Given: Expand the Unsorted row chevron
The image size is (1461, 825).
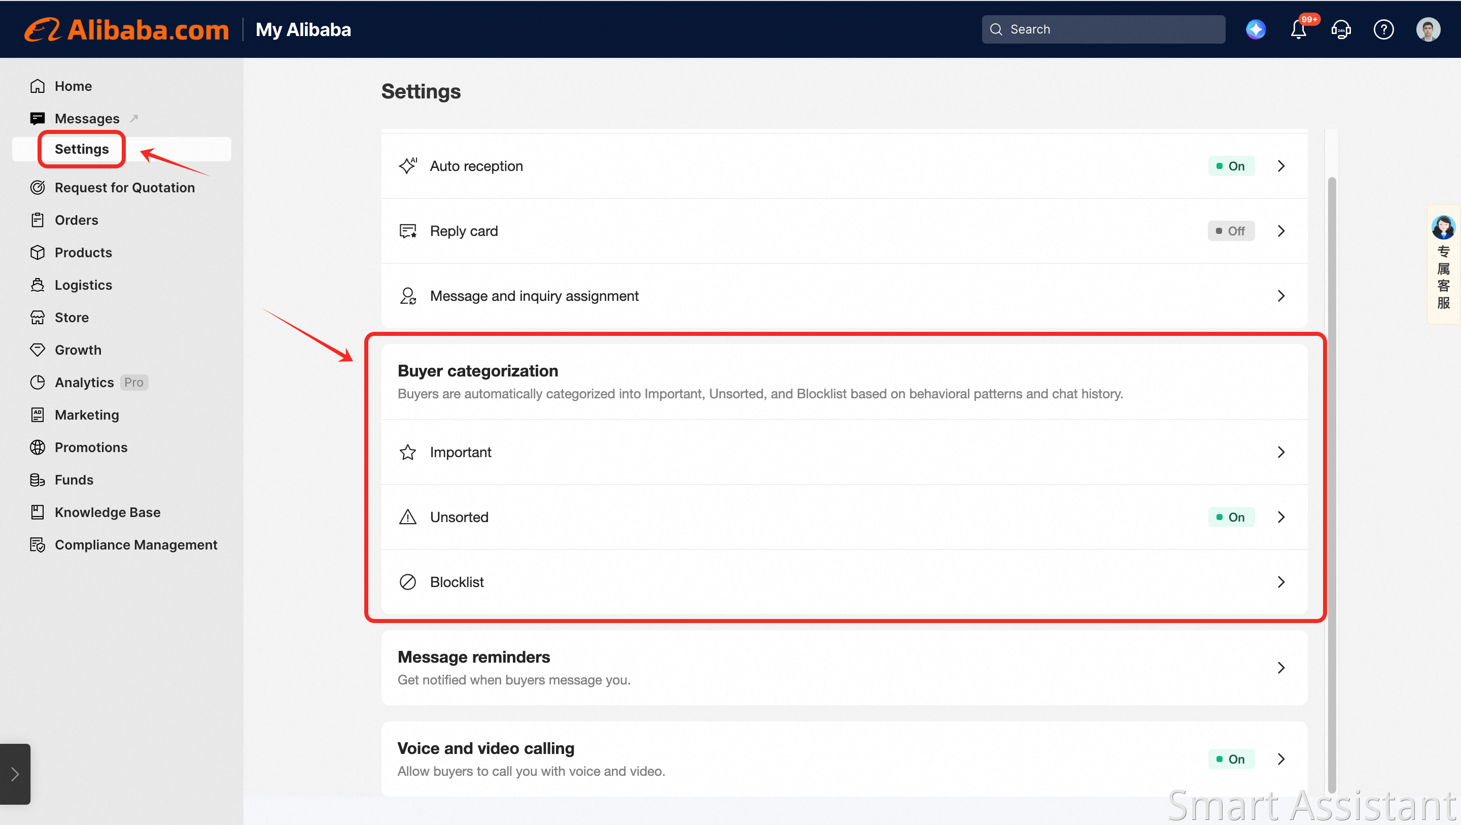Looking at the screenshot, I should click(1281, 517).
